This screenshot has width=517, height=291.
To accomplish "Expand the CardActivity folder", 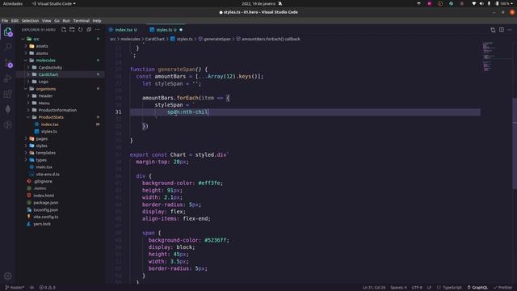I will click(50, 67).
